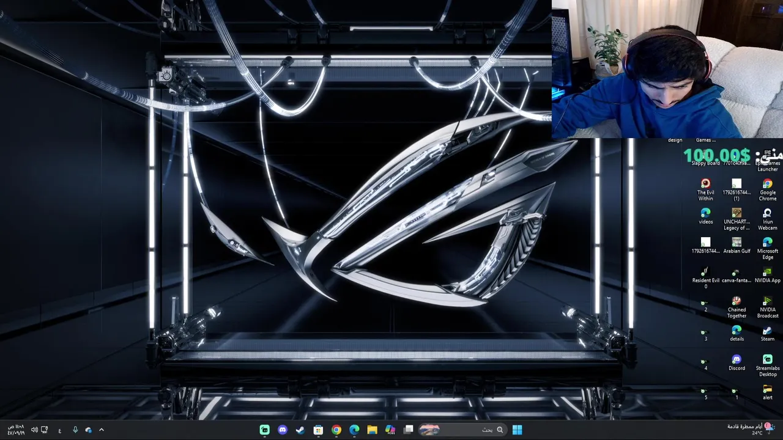The width and height of the screenshot is (783, 440).
Task: Open NVIDIA Broadcast desktop shortcut
Action: (x=768, y=307)
